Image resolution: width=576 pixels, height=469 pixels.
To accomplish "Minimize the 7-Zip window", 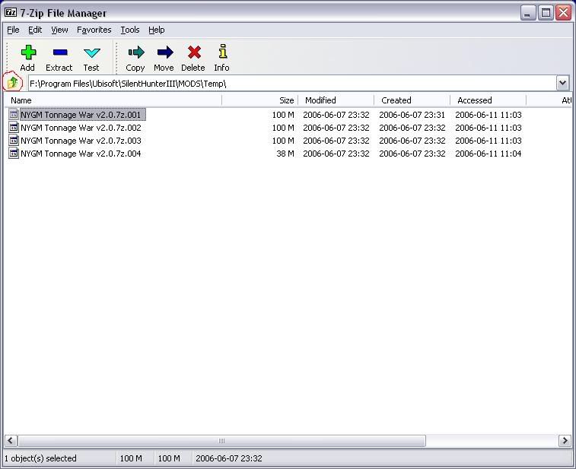I will point(528,13).
